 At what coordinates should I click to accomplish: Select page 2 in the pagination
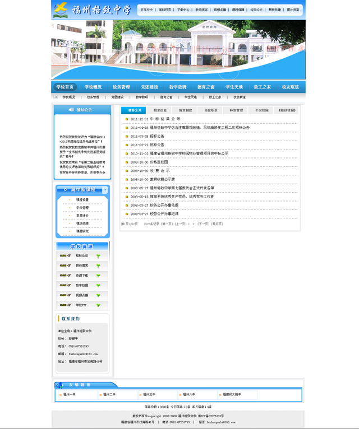pos(193,224)
